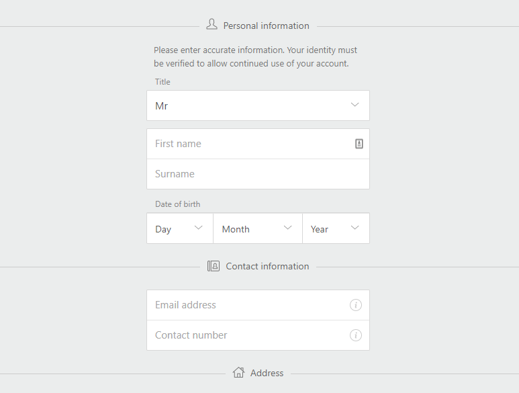Click the info icon beside Contact number
Image resolution: width=519 pixels, height=393 pixels.
[356, 335]
